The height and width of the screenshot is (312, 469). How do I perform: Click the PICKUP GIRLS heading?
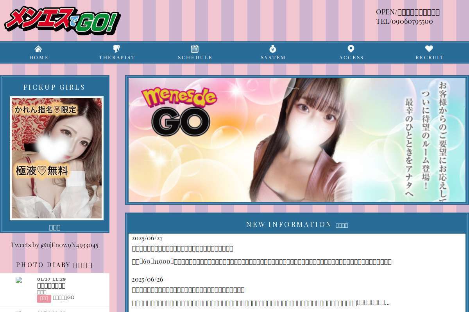[x=54, y=87]
